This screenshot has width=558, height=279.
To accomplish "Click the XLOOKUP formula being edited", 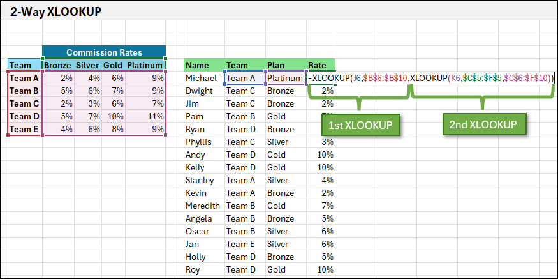I will pos(430,78).
